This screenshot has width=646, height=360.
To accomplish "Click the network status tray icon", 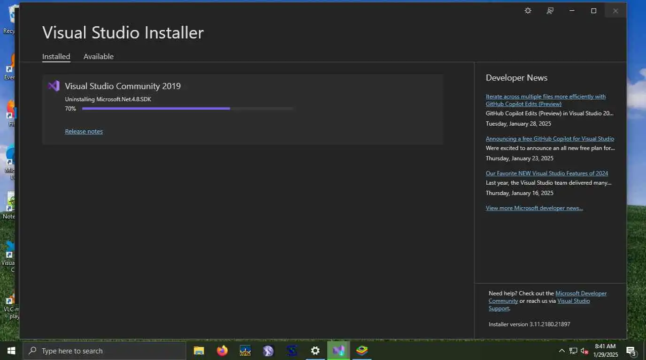I will [573, 351].
